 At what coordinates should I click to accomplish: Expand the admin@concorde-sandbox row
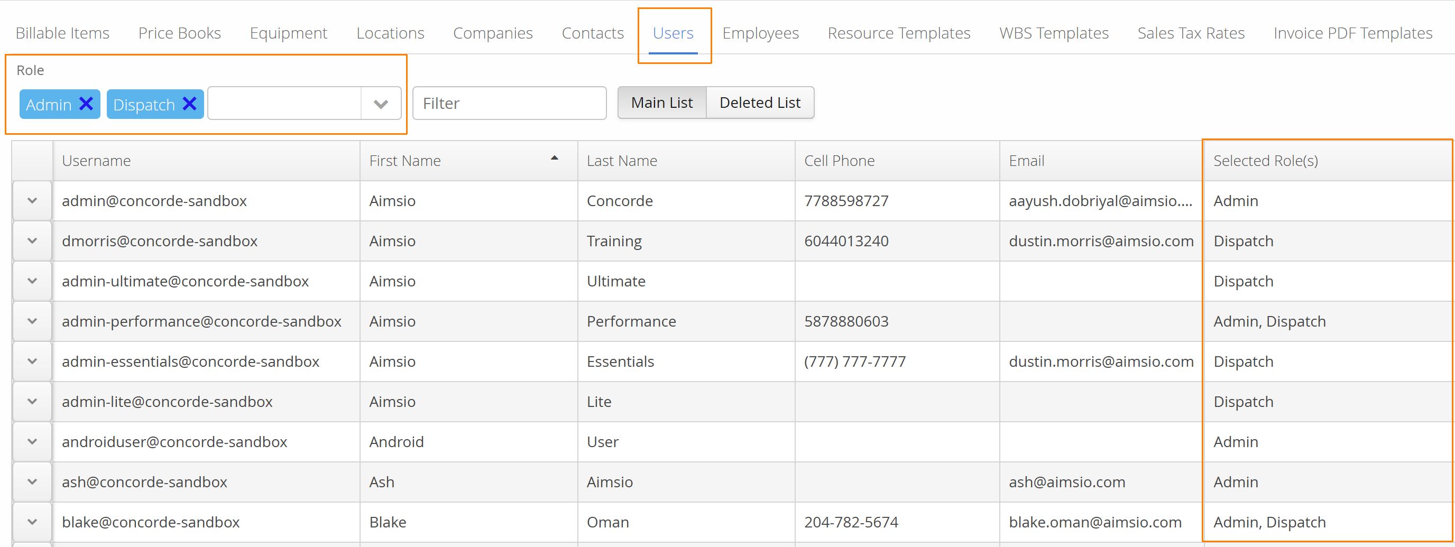click(32, 201)
